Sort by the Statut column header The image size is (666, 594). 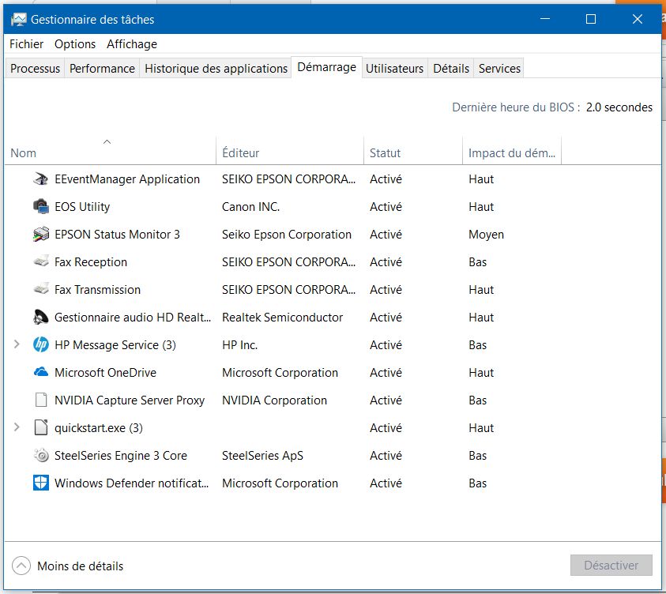[386, 153]
